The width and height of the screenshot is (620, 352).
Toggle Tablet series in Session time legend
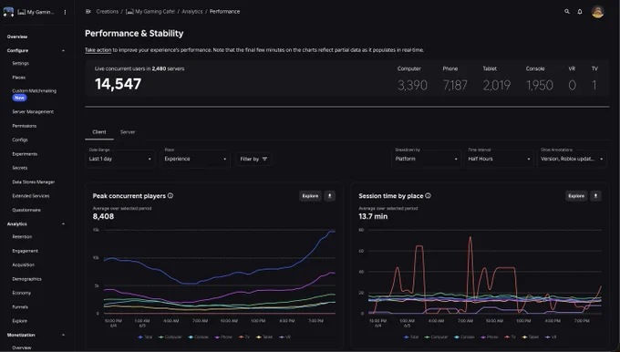point(531,337)
